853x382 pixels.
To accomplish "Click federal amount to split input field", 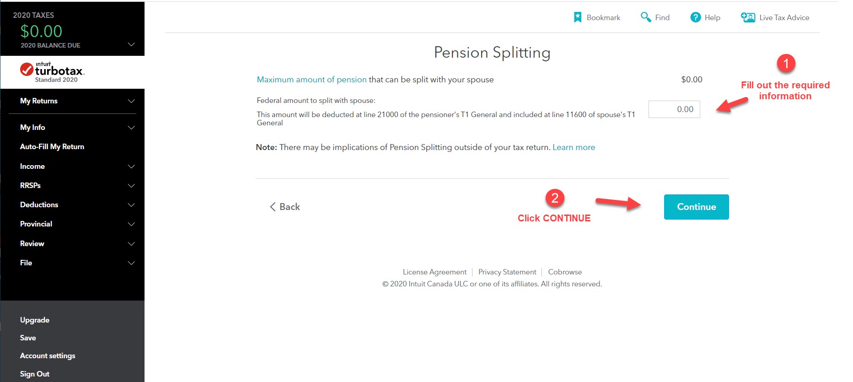I will [x=674, y=109].
